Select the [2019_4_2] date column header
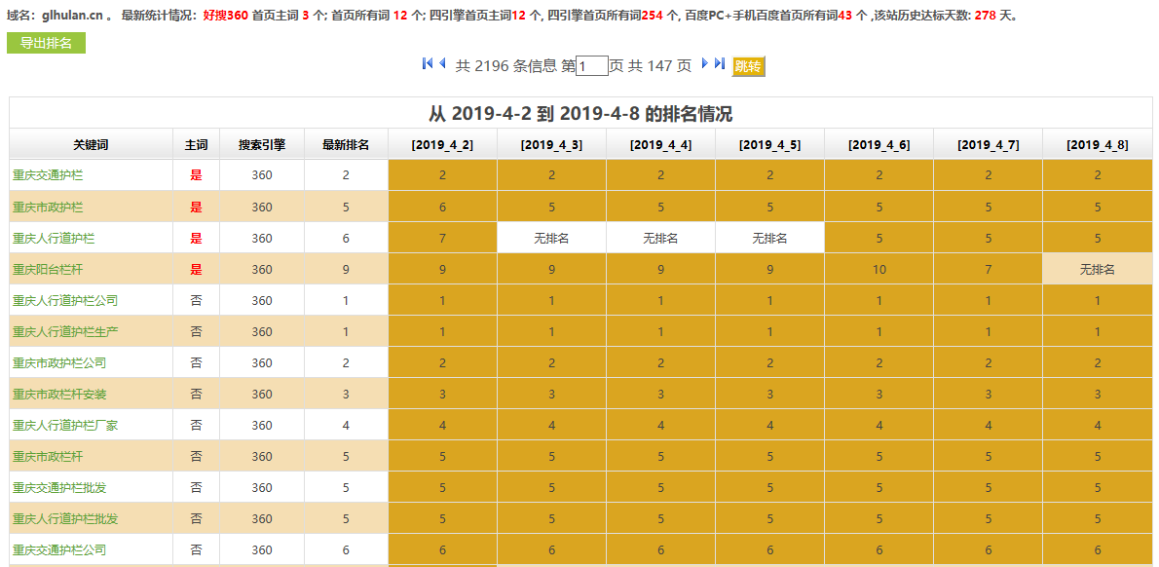This screenshot has height=567, width=1159. click(x=442, y=143)
